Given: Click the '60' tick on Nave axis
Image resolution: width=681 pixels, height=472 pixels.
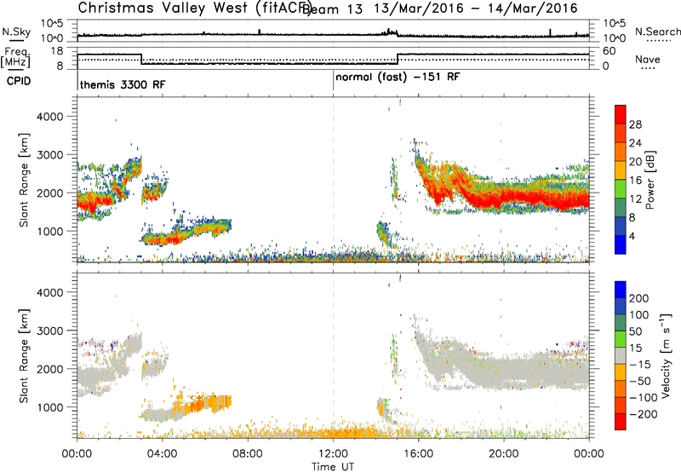Looking at the screenshot, I should 609,51.
